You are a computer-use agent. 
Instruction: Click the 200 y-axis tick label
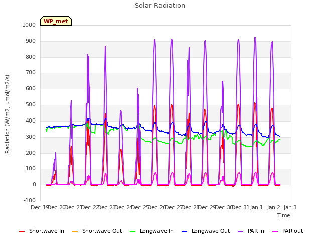pos(31,153)
